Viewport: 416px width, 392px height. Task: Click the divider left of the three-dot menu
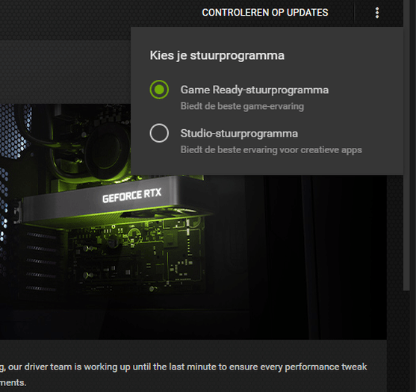tap(354, 13)
